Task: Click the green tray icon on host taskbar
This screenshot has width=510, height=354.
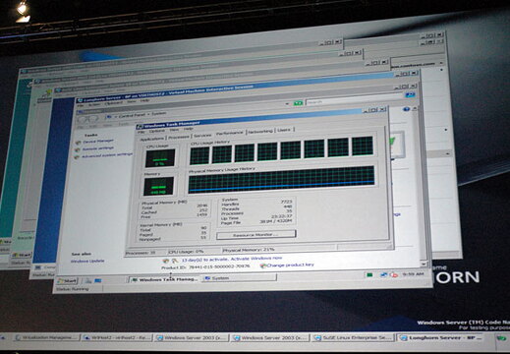Action: click(x=501, y=338)
